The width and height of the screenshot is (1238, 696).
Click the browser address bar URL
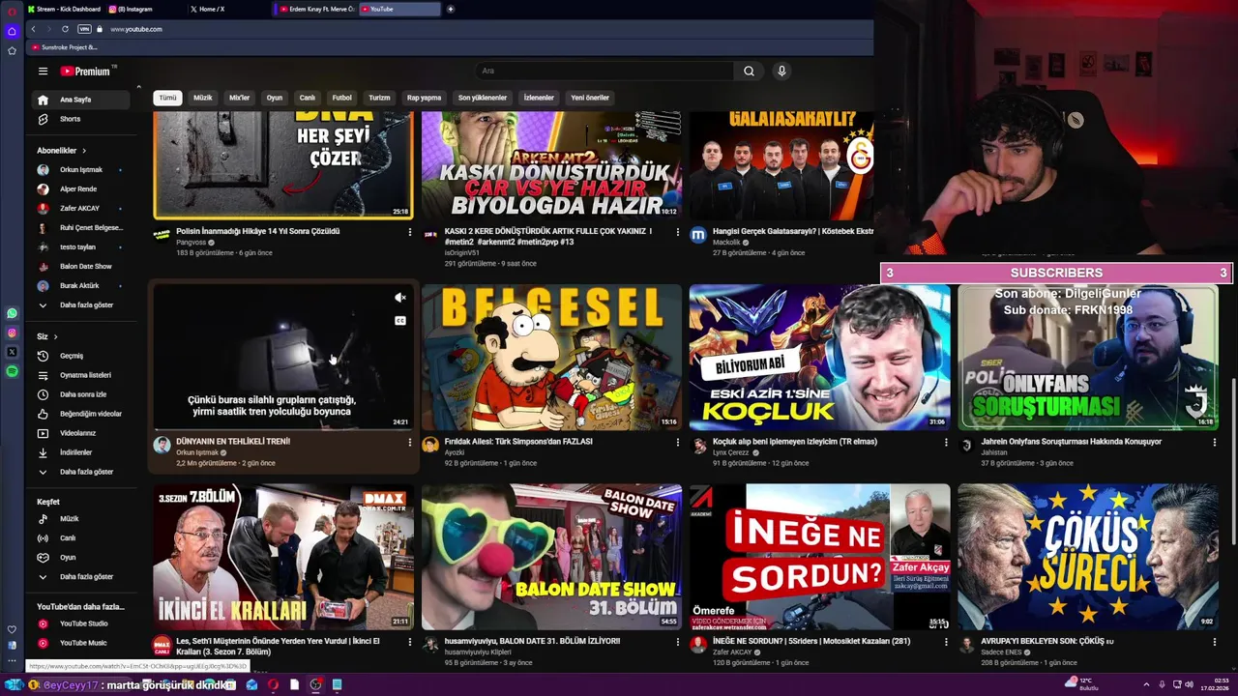[x=136, y=29]
